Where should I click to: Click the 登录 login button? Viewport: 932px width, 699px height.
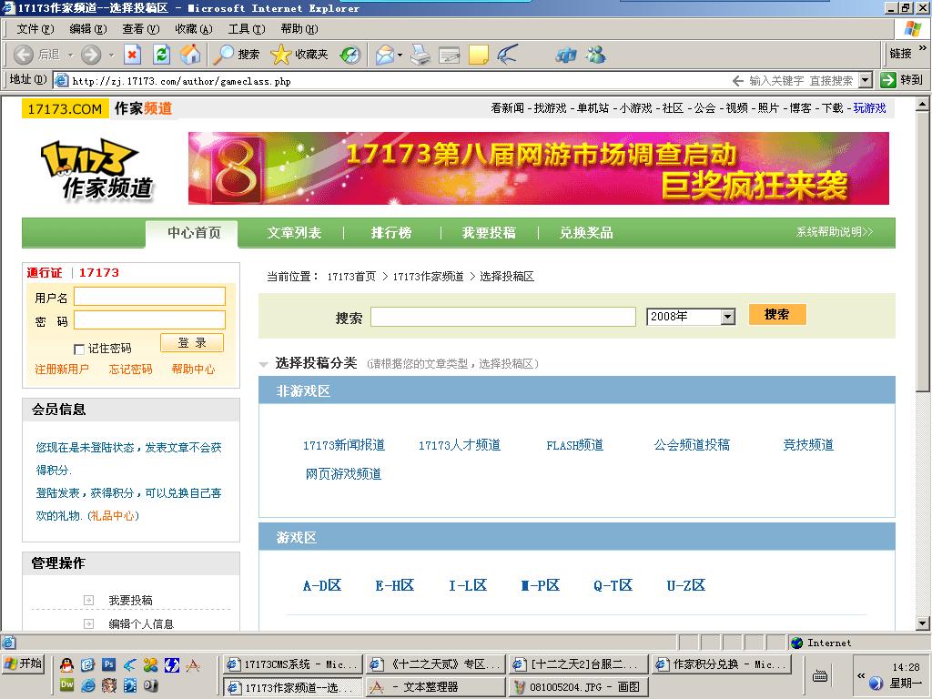click(192, 343)
